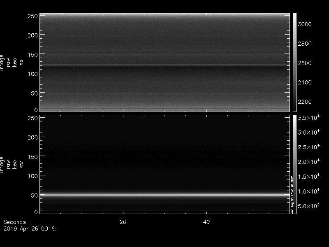Click the 20 seconds x-axis label
This screenshot has width=329, height=247.
click(x=123, y=222)
